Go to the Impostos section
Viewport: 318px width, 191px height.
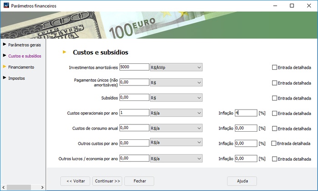16,78
